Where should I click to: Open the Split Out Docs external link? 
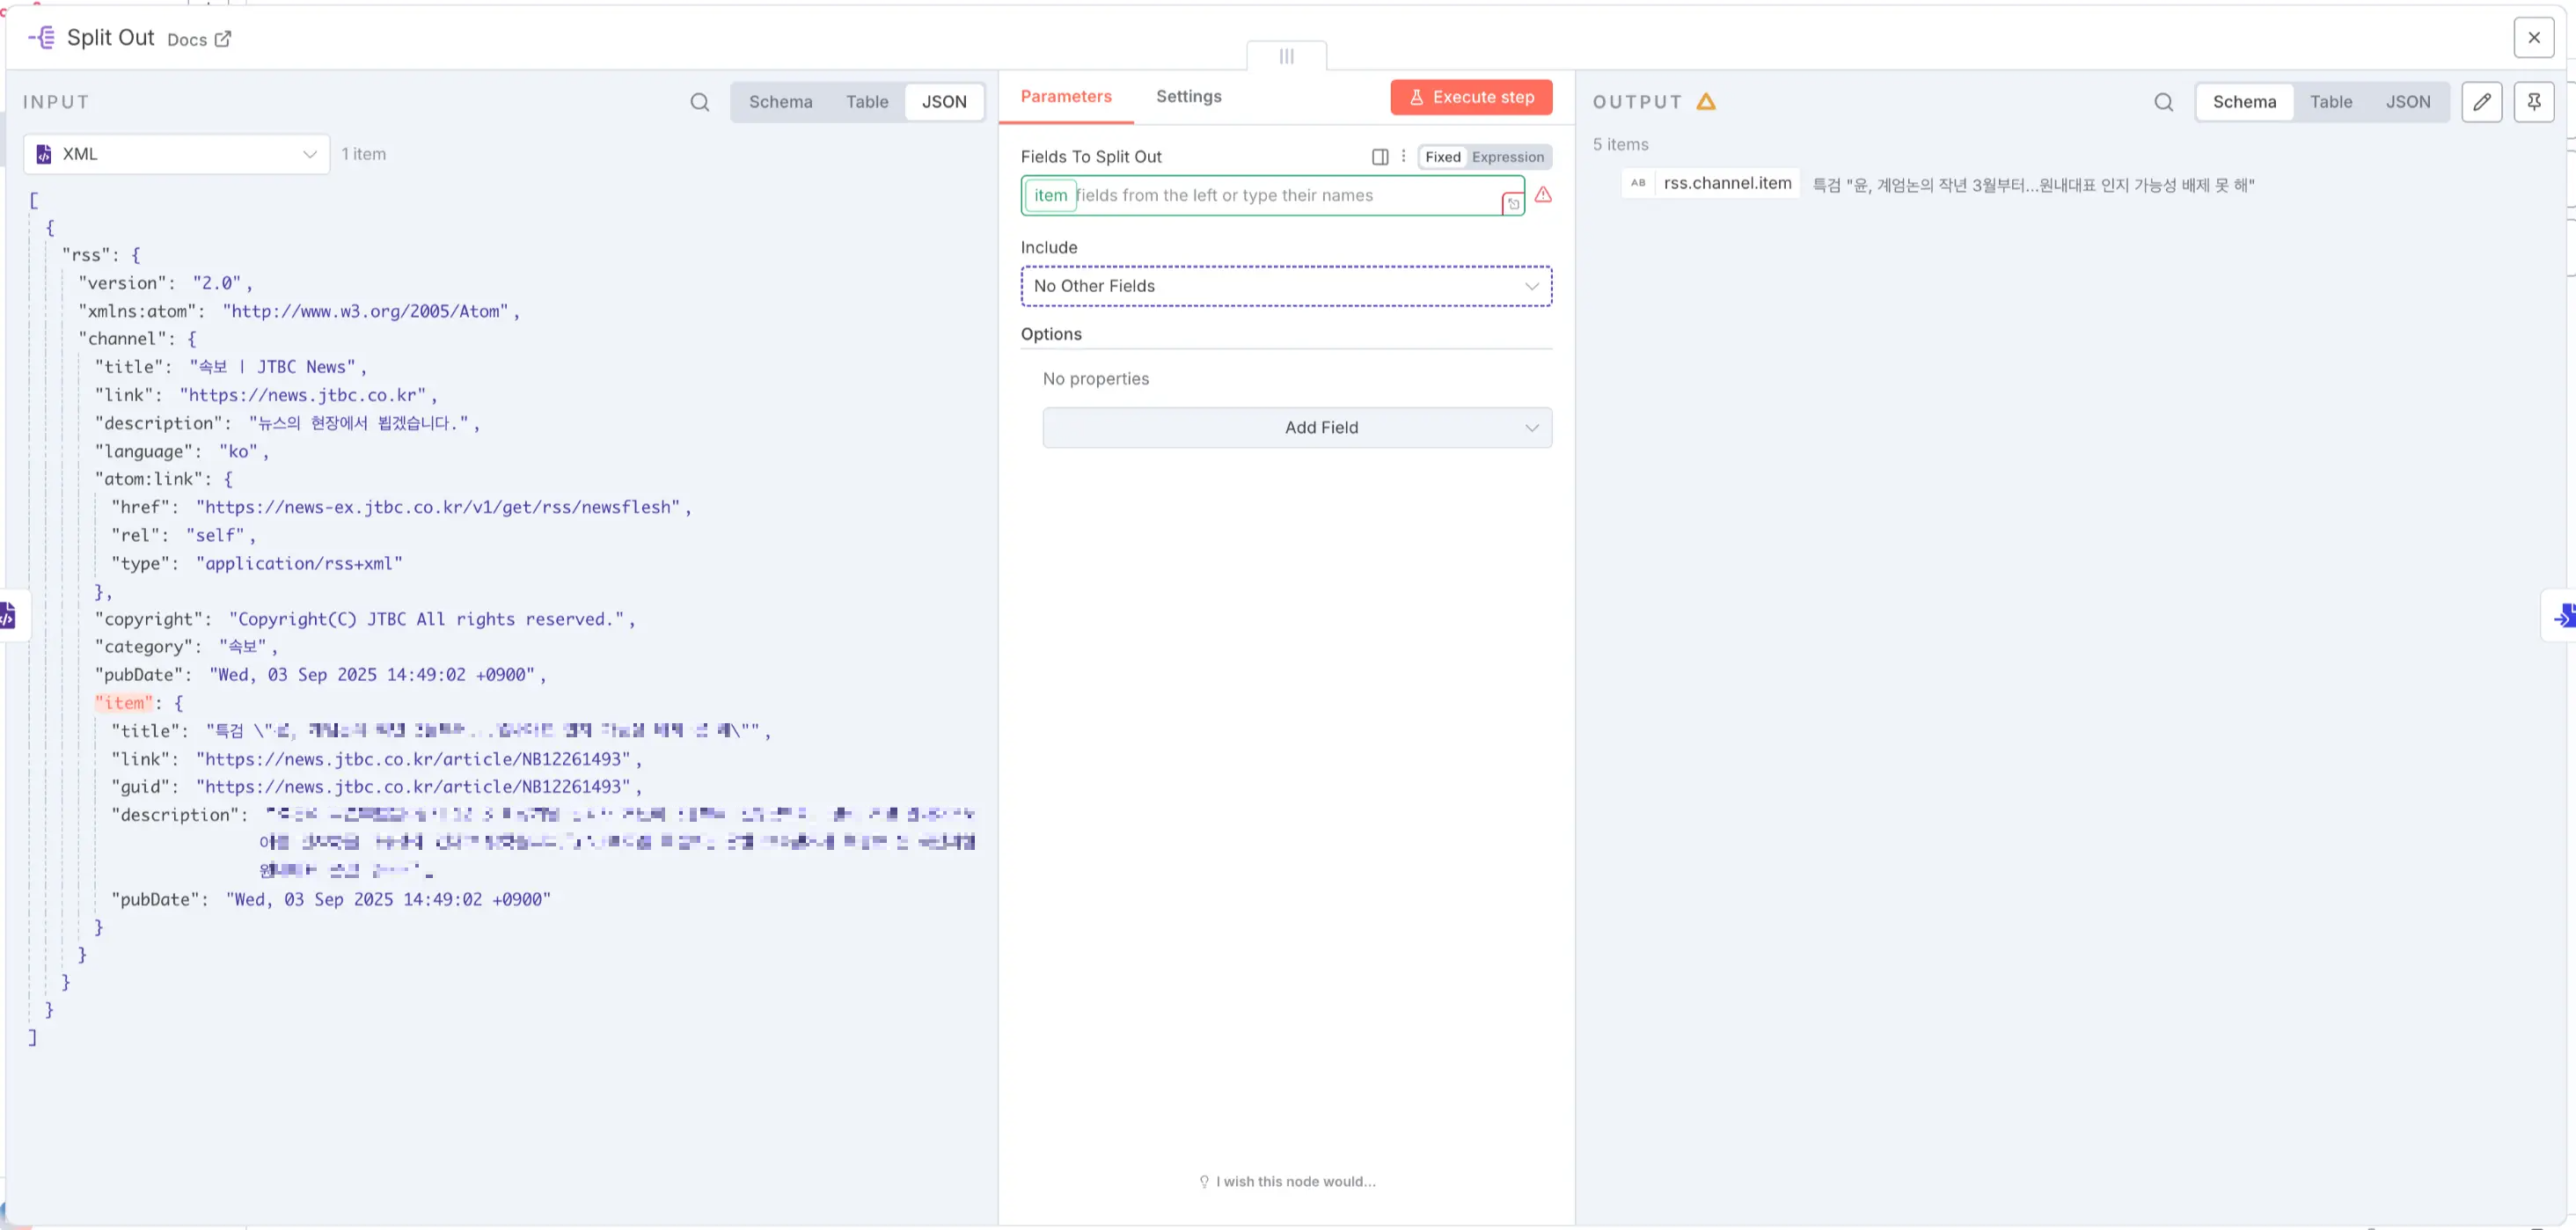(x=199, y=39)
